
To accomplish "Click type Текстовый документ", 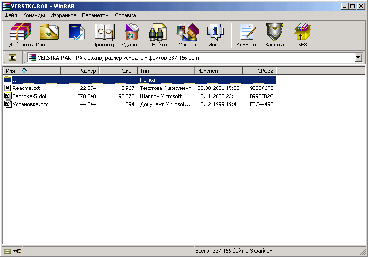I will pyautogui.click(x=166, y=88).
